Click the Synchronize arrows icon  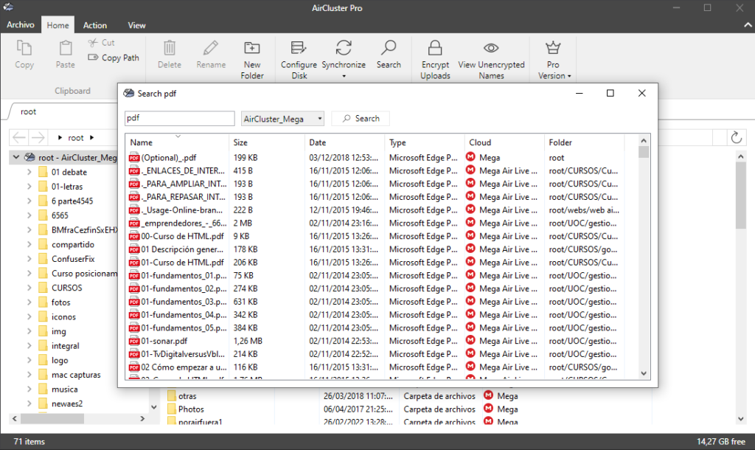pyautogui.click(x=344, y=48)
